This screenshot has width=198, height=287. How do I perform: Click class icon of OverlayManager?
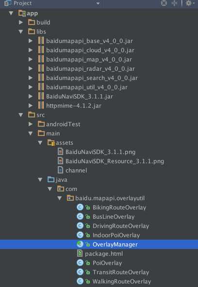pyautogui.click(x=80, y=244)
